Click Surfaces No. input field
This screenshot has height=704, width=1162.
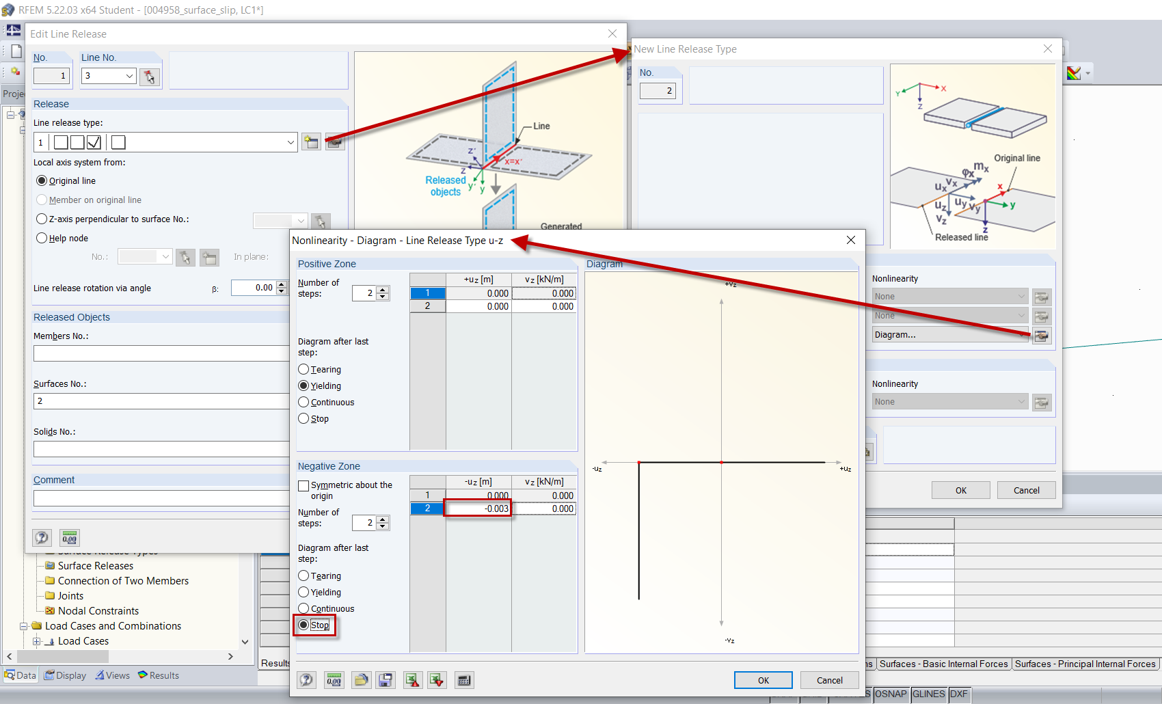161,401
